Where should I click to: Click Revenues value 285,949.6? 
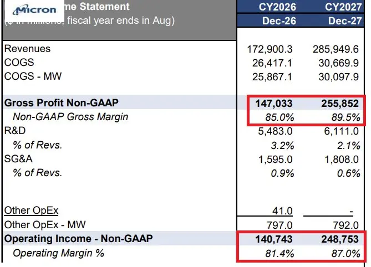336,49
